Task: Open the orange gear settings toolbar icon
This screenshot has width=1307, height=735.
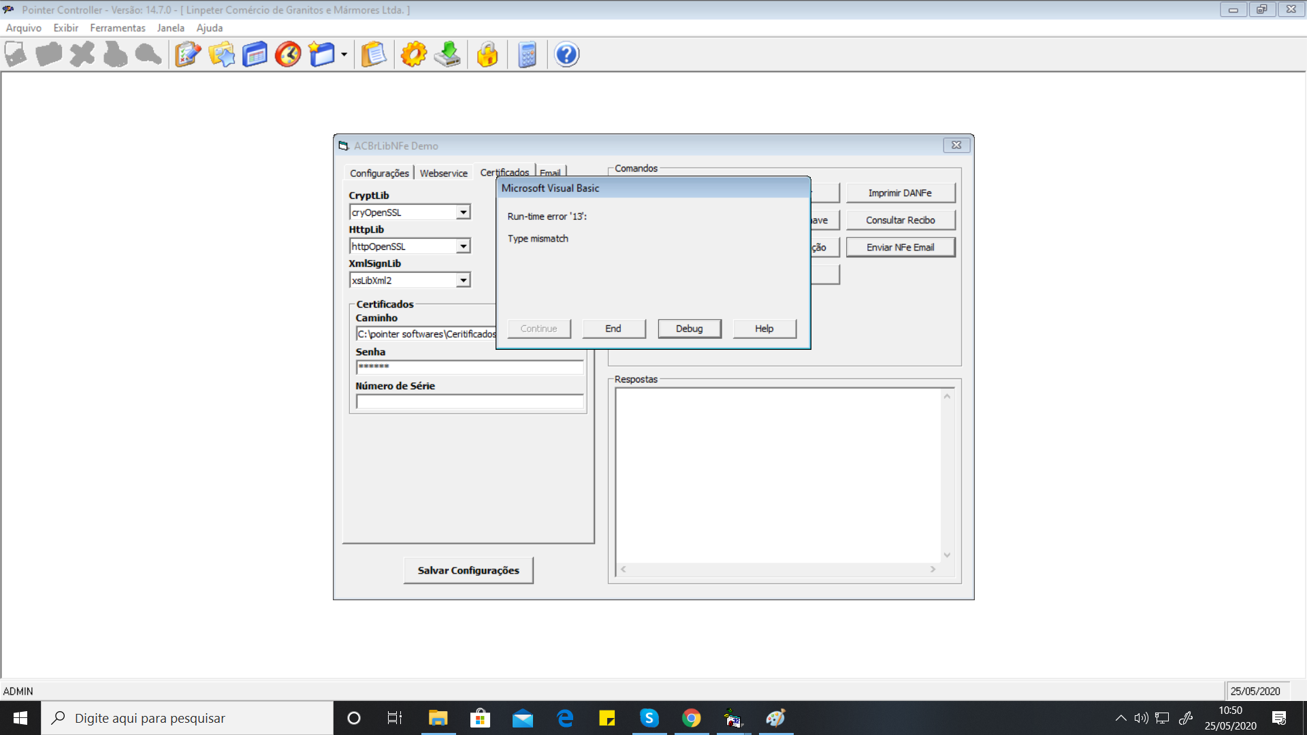Action: 414,54
